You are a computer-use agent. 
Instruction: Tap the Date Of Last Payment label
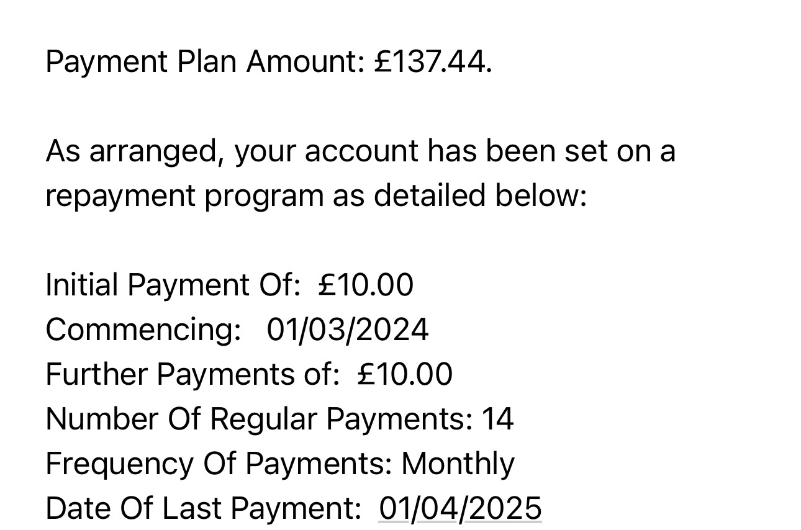(204, 508)
